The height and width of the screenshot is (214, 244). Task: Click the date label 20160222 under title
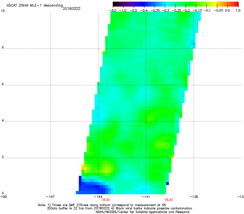72,9
